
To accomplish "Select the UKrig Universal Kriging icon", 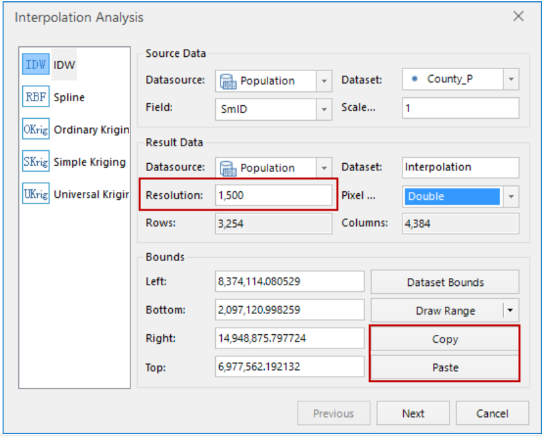I will 35,194.
